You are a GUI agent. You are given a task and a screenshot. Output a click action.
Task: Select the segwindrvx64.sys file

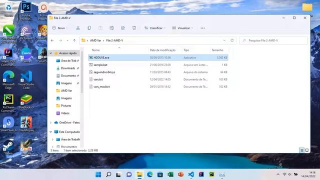158,72
